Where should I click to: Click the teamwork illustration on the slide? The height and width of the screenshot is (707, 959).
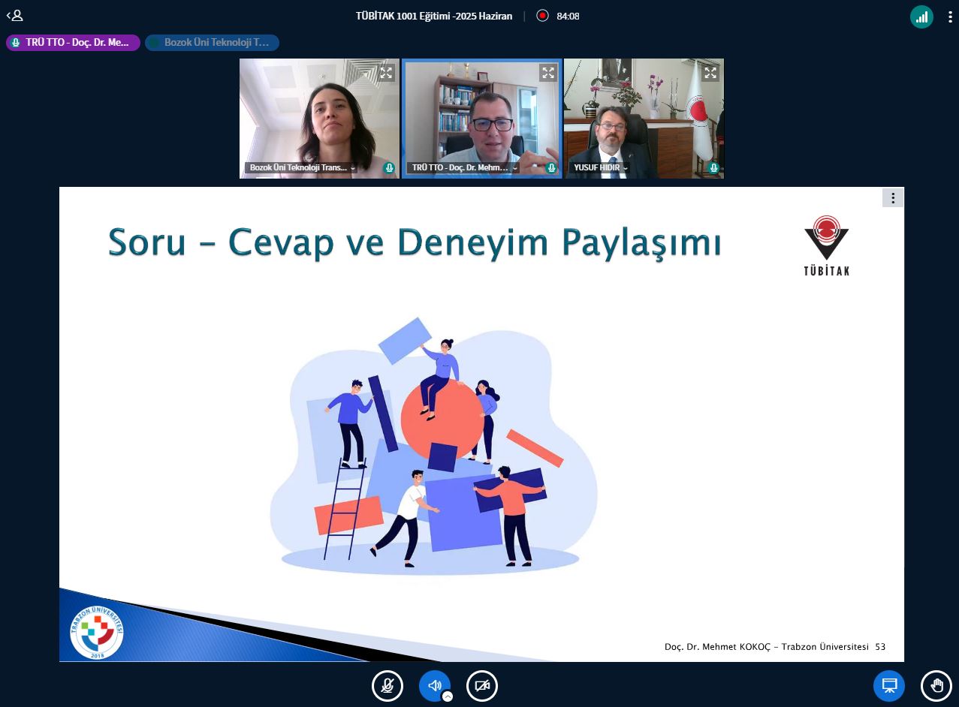point(433,446)
